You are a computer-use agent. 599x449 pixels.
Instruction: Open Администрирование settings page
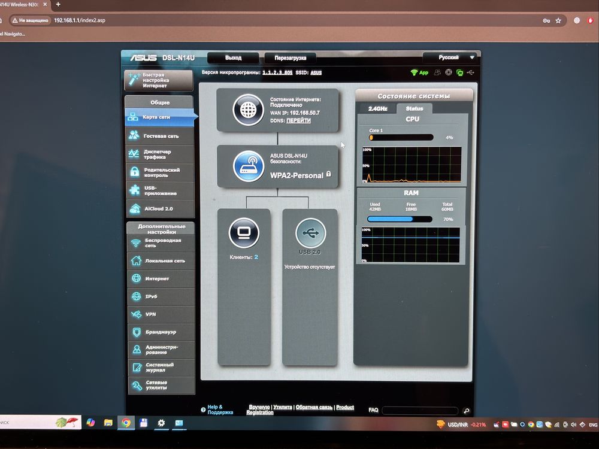(x=161, y=350)
